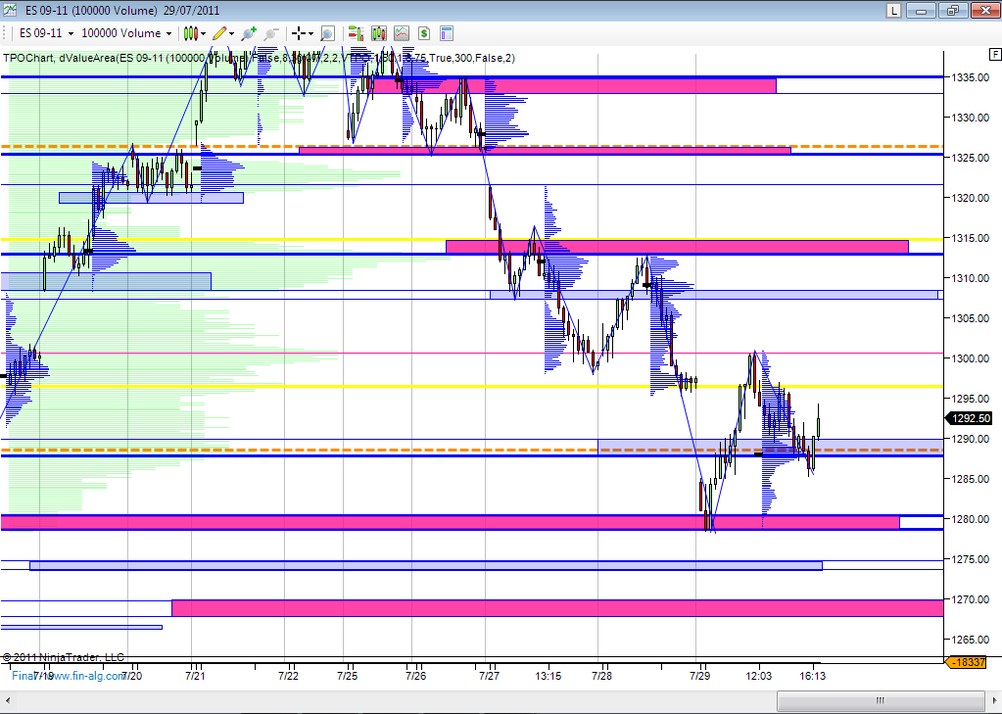Click the 7/25 date axis label

pos(347,675)
